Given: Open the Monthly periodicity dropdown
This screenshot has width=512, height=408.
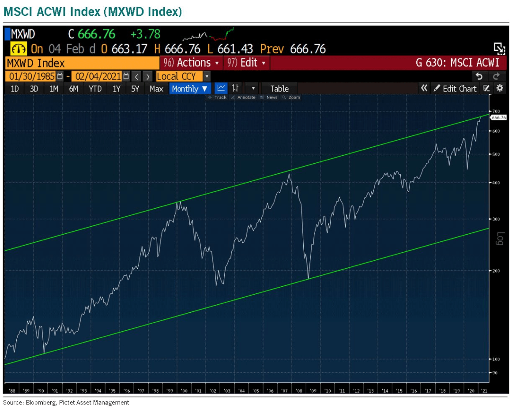Looking at the screenshot, I should (x=190, y=89).
